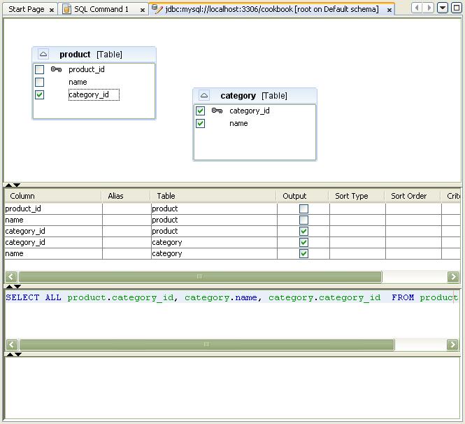465x424 pixels.
Task: Check product_id in product table diagram
Action: (x=39, y=69)
